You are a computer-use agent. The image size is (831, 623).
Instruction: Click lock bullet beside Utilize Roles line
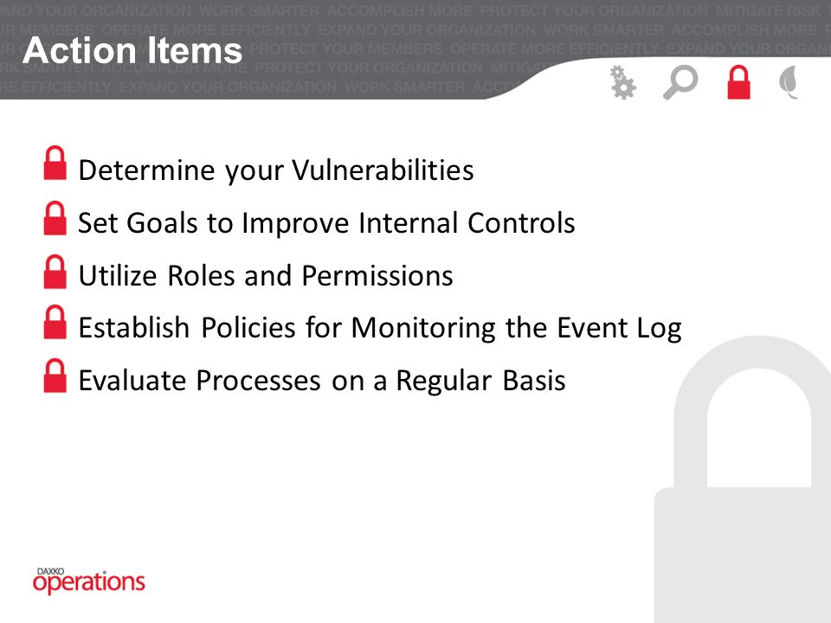click(55, 272)
